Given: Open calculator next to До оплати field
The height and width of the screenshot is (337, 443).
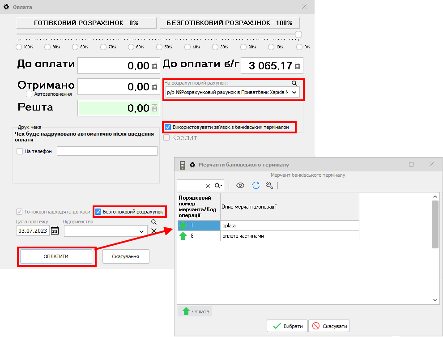Looking at the screenshot, I should (154, 66).
